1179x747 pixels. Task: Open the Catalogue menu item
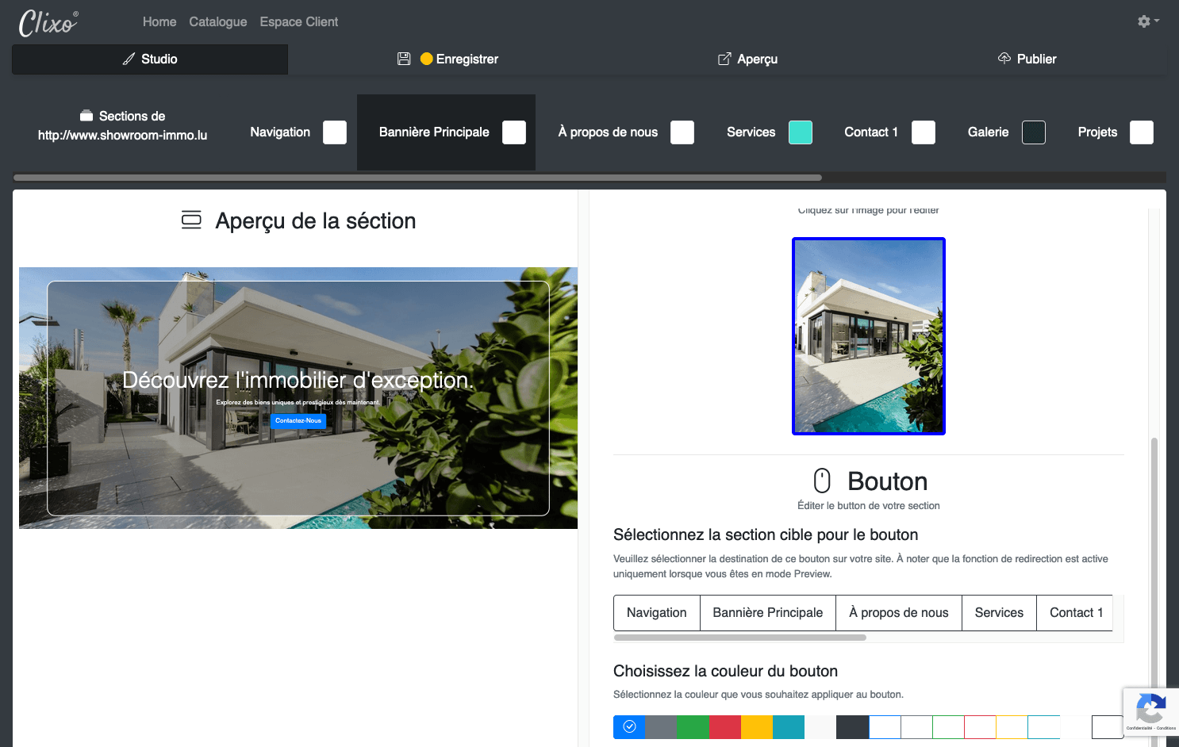(x=218, y=22)
